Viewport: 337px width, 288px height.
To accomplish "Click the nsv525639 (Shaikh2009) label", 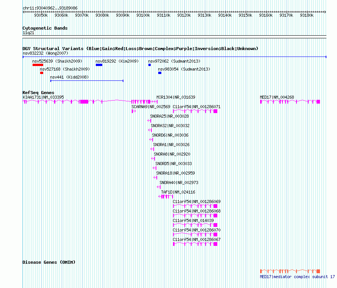I will (57, 61).
